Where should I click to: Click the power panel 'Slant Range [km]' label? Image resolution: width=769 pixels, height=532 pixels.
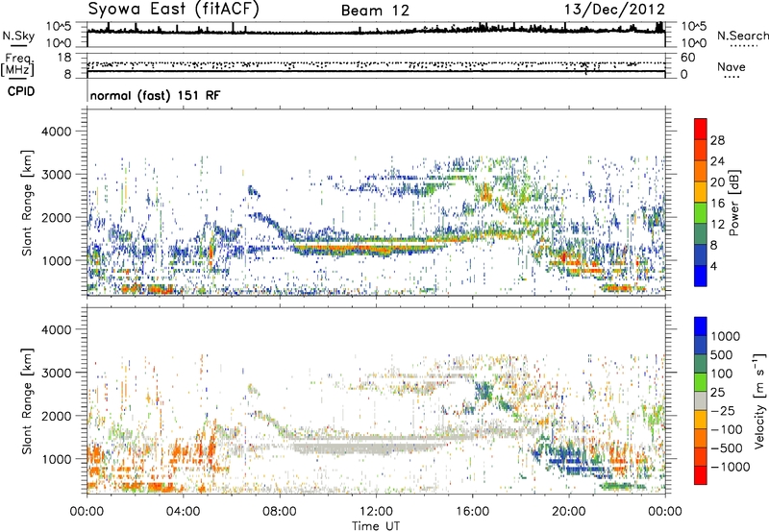pos(27,203)
